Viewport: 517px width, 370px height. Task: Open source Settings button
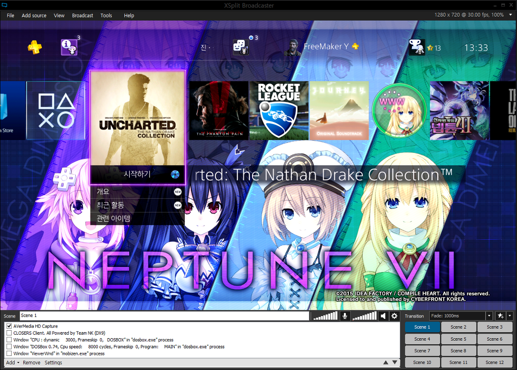click(x=54, y=362)
